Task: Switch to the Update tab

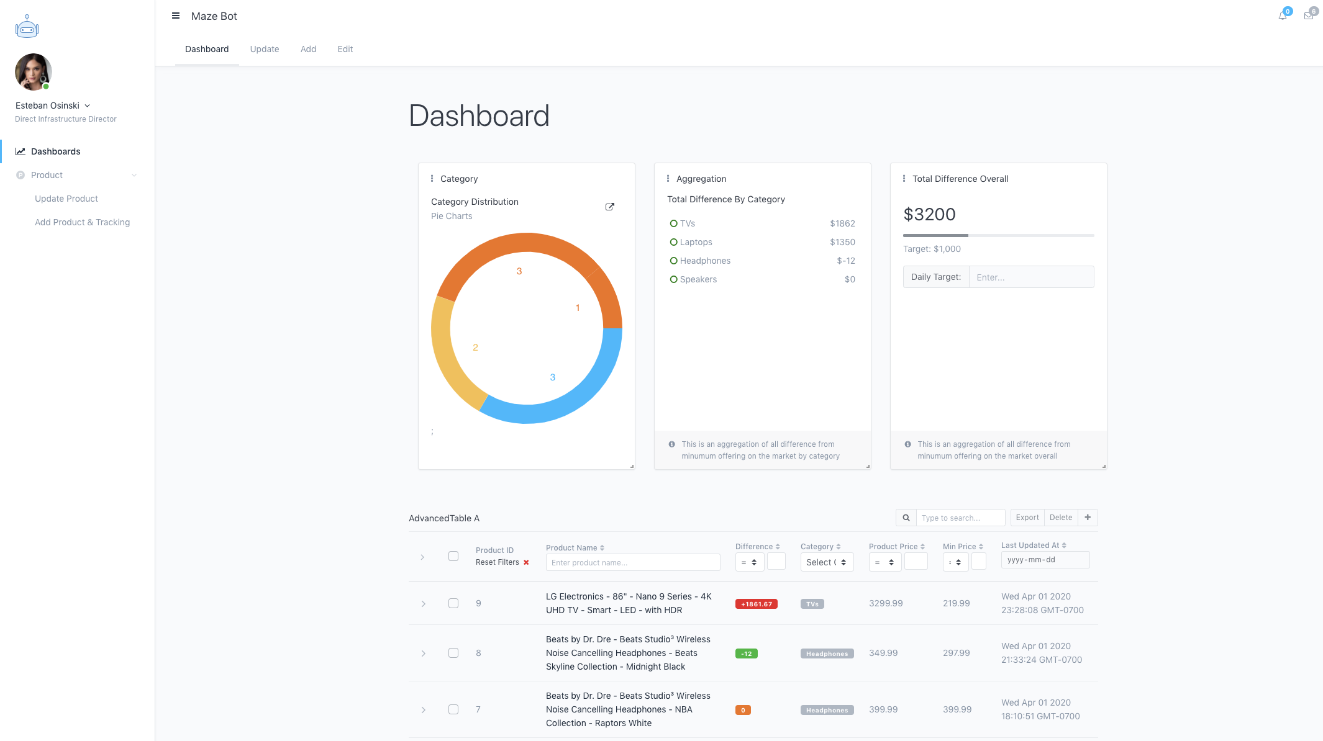Action: pyautogui.click(x=265, y=49)
